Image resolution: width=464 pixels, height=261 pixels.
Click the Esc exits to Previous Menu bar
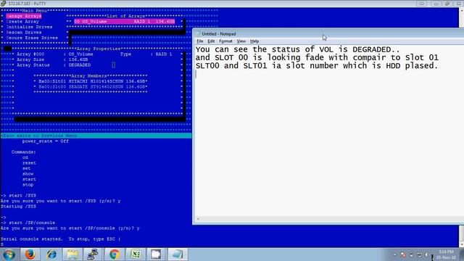pyautogui.click(x=96, y=136)
